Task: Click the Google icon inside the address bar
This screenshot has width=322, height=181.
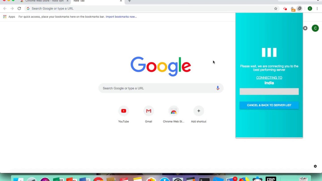Action: pyautogui.click(x=28, y=9)
